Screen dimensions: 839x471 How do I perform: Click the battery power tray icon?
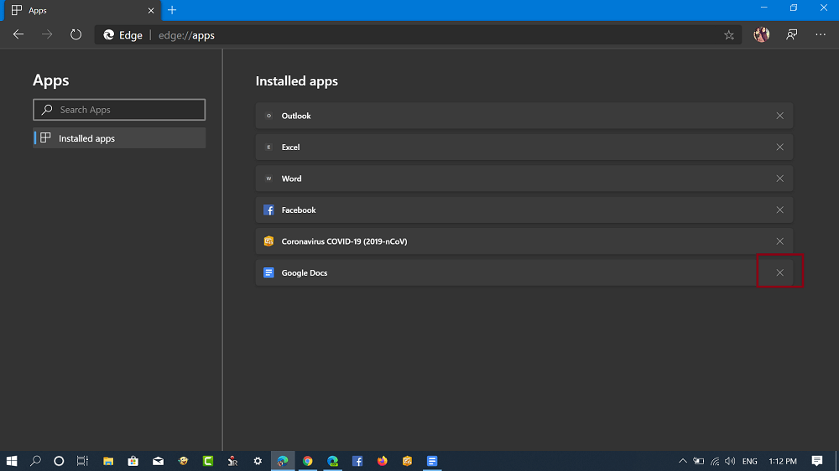pyautogui.click(x=699, y=461)
